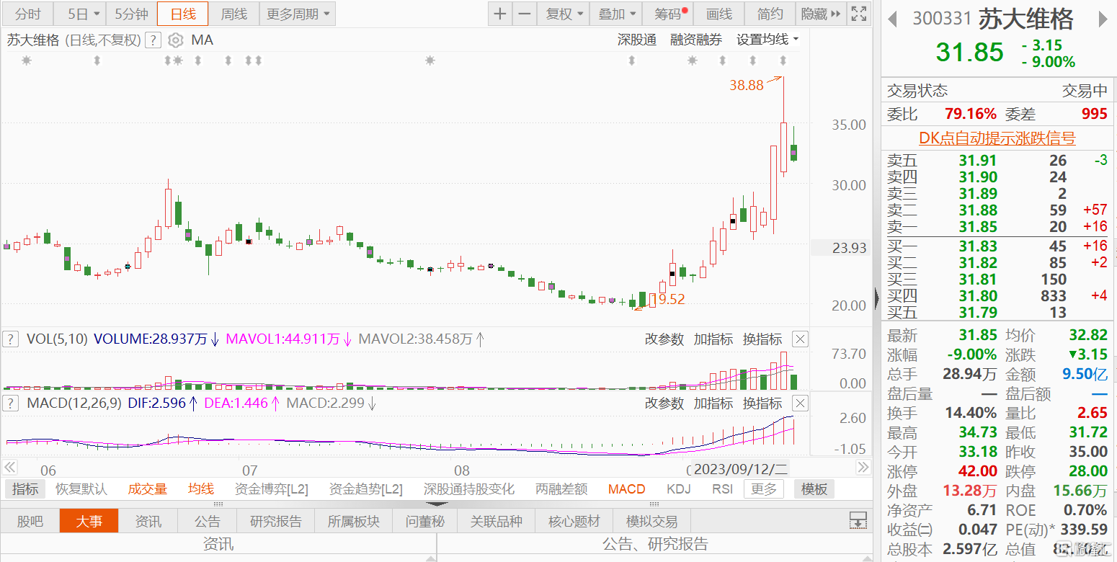Click the first event star marker above chart

click(x=27, y=61)
